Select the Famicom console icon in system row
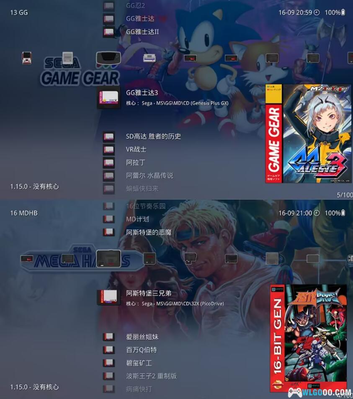The width and height of the screenshot is (353, 399). (27, 58)
